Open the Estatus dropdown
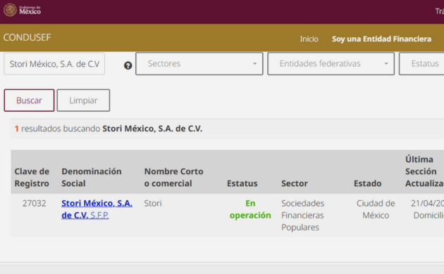This screenshot has height=274, width=444. coord(422,63)
